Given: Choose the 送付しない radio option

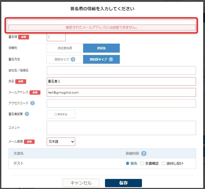Looking at the screenshot, I should (x=164, y=163).
